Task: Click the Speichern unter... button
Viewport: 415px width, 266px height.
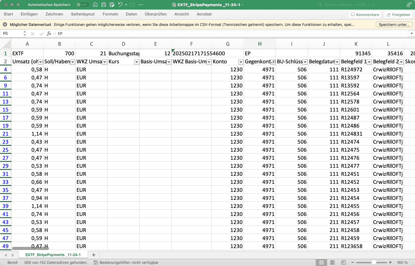Action: pos(394,24)
